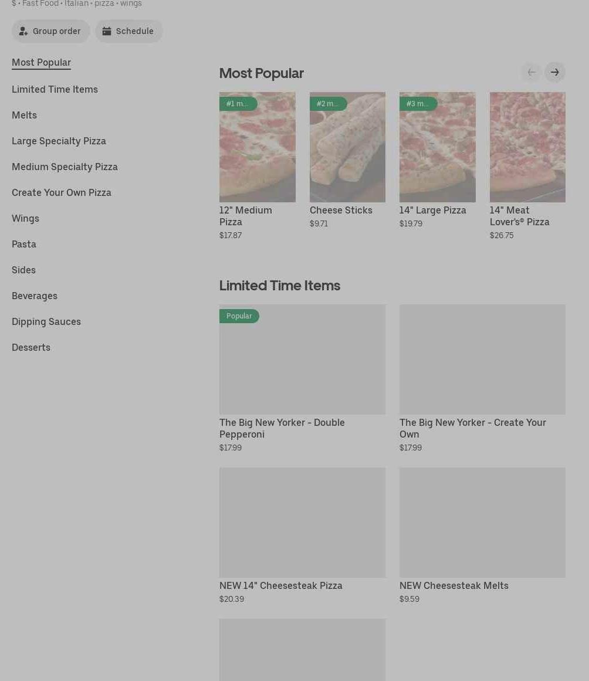
Task: Open the Cheese Sticks item
Action: 347,148
